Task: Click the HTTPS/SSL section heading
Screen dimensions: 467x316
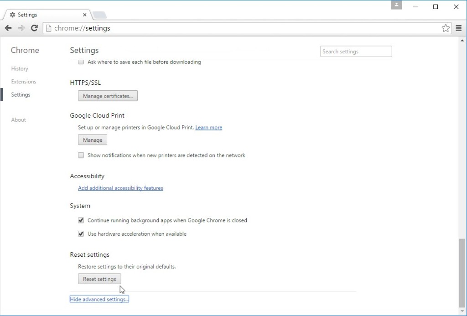Action: pyautogui.click(x=85, y=83)
